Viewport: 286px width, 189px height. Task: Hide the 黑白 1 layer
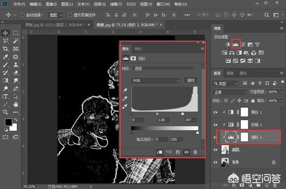216,111
